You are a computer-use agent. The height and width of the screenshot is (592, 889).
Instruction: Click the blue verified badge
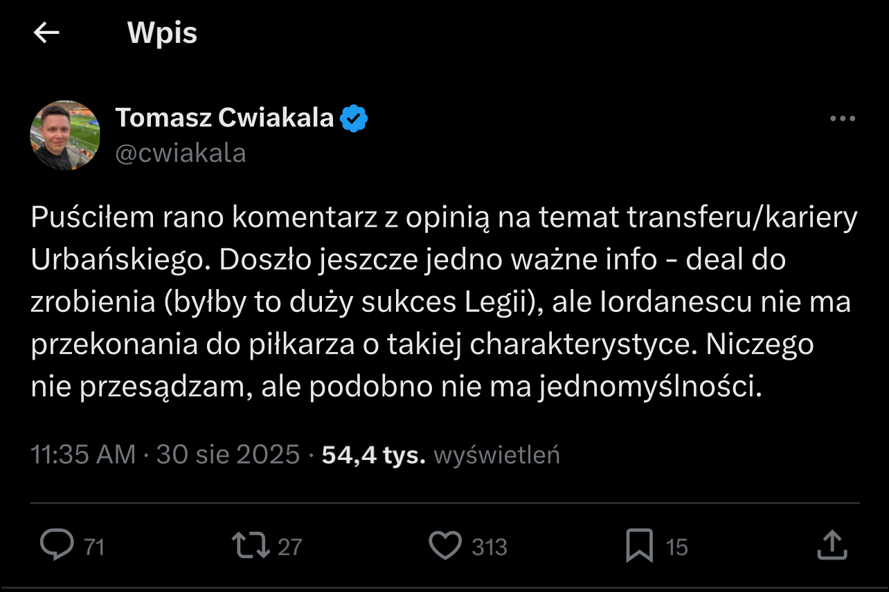354,119
